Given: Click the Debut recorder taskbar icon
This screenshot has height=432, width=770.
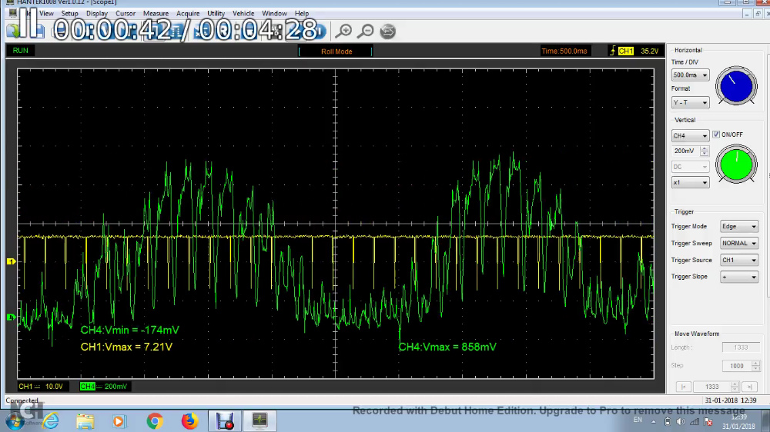Looking at the screenshot, I should click(x=225, y=421).
